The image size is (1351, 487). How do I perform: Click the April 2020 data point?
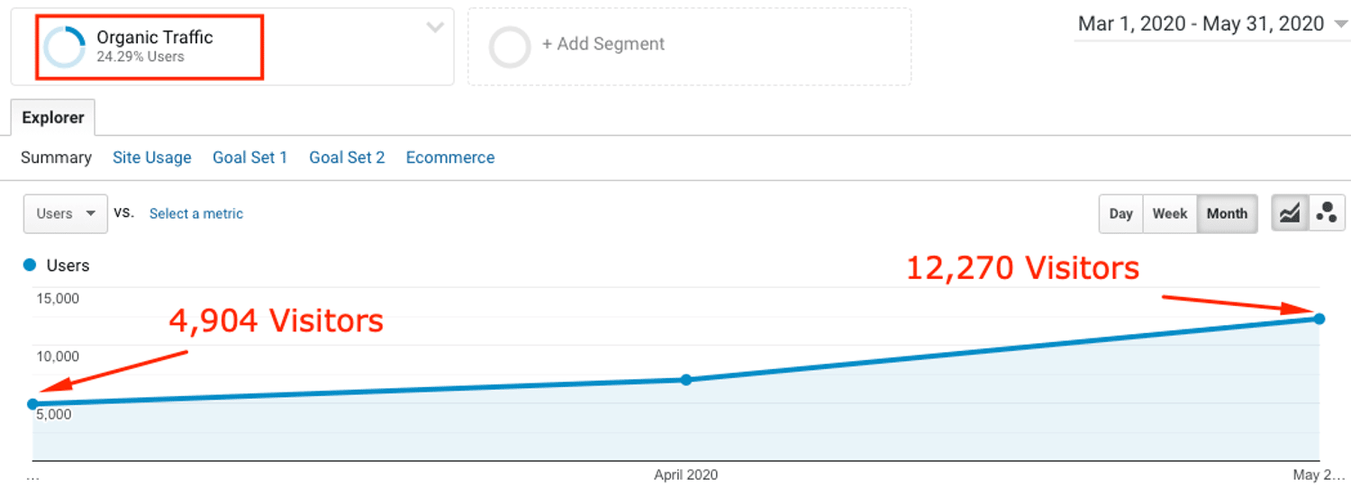pos(685,380)
